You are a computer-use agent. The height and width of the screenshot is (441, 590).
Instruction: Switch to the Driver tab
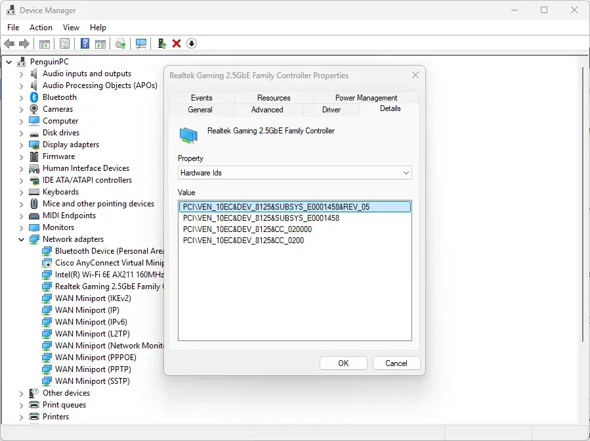[x=331, y=110]
